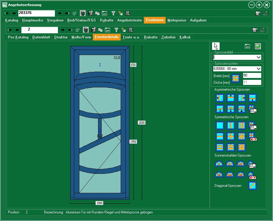This screenshot has height=221, width=273.
Task: Click the filter funnel icon in the top toolbar
Action: pos(113,13)
